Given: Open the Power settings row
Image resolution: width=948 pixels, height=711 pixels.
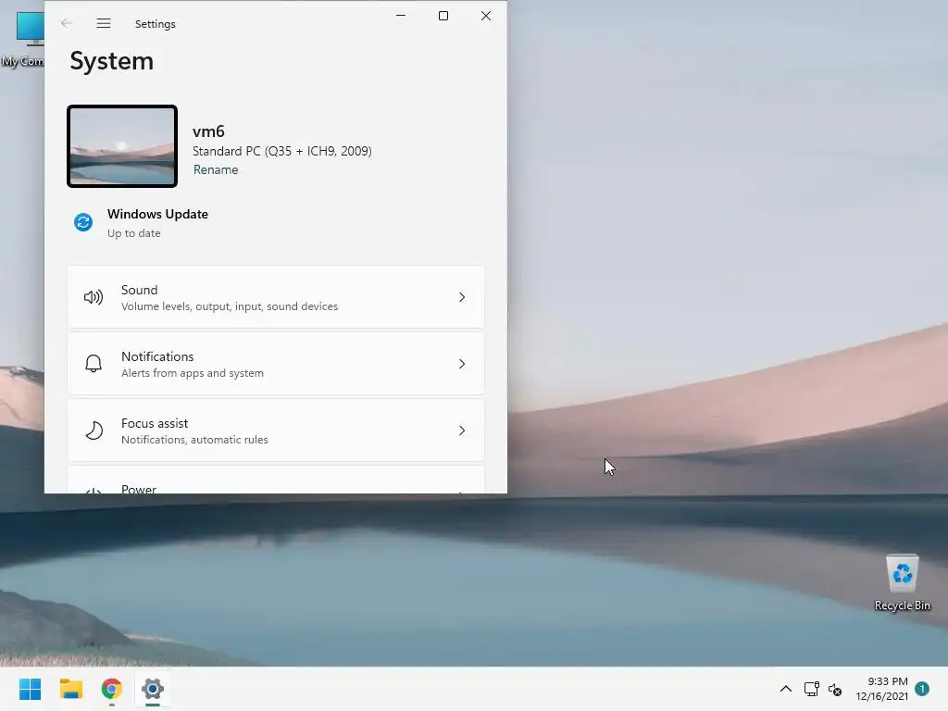Looking at the screenshot, I should [x=276, y=480].
